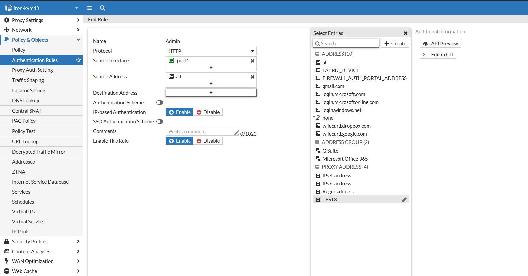Open the iron-kvm43 device dropdown

click(41, 8)
